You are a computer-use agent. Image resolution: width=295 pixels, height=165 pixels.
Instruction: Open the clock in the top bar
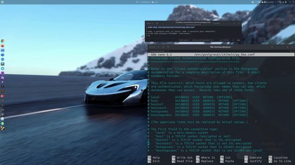[145, 2]
